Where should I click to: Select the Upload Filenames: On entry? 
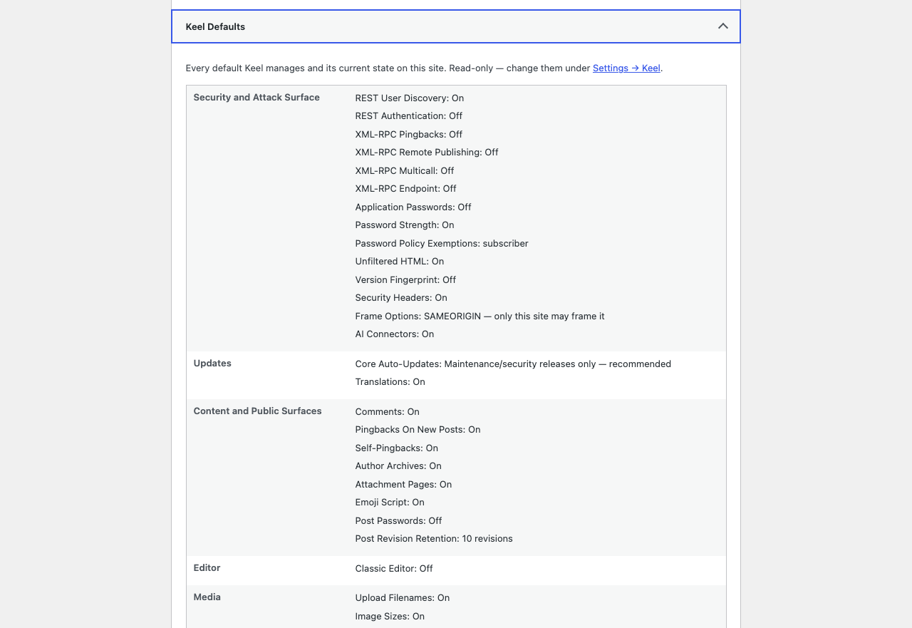point(403,598)
